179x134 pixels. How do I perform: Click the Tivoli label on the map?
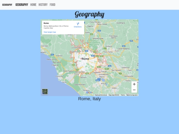(x=117, y=51)
